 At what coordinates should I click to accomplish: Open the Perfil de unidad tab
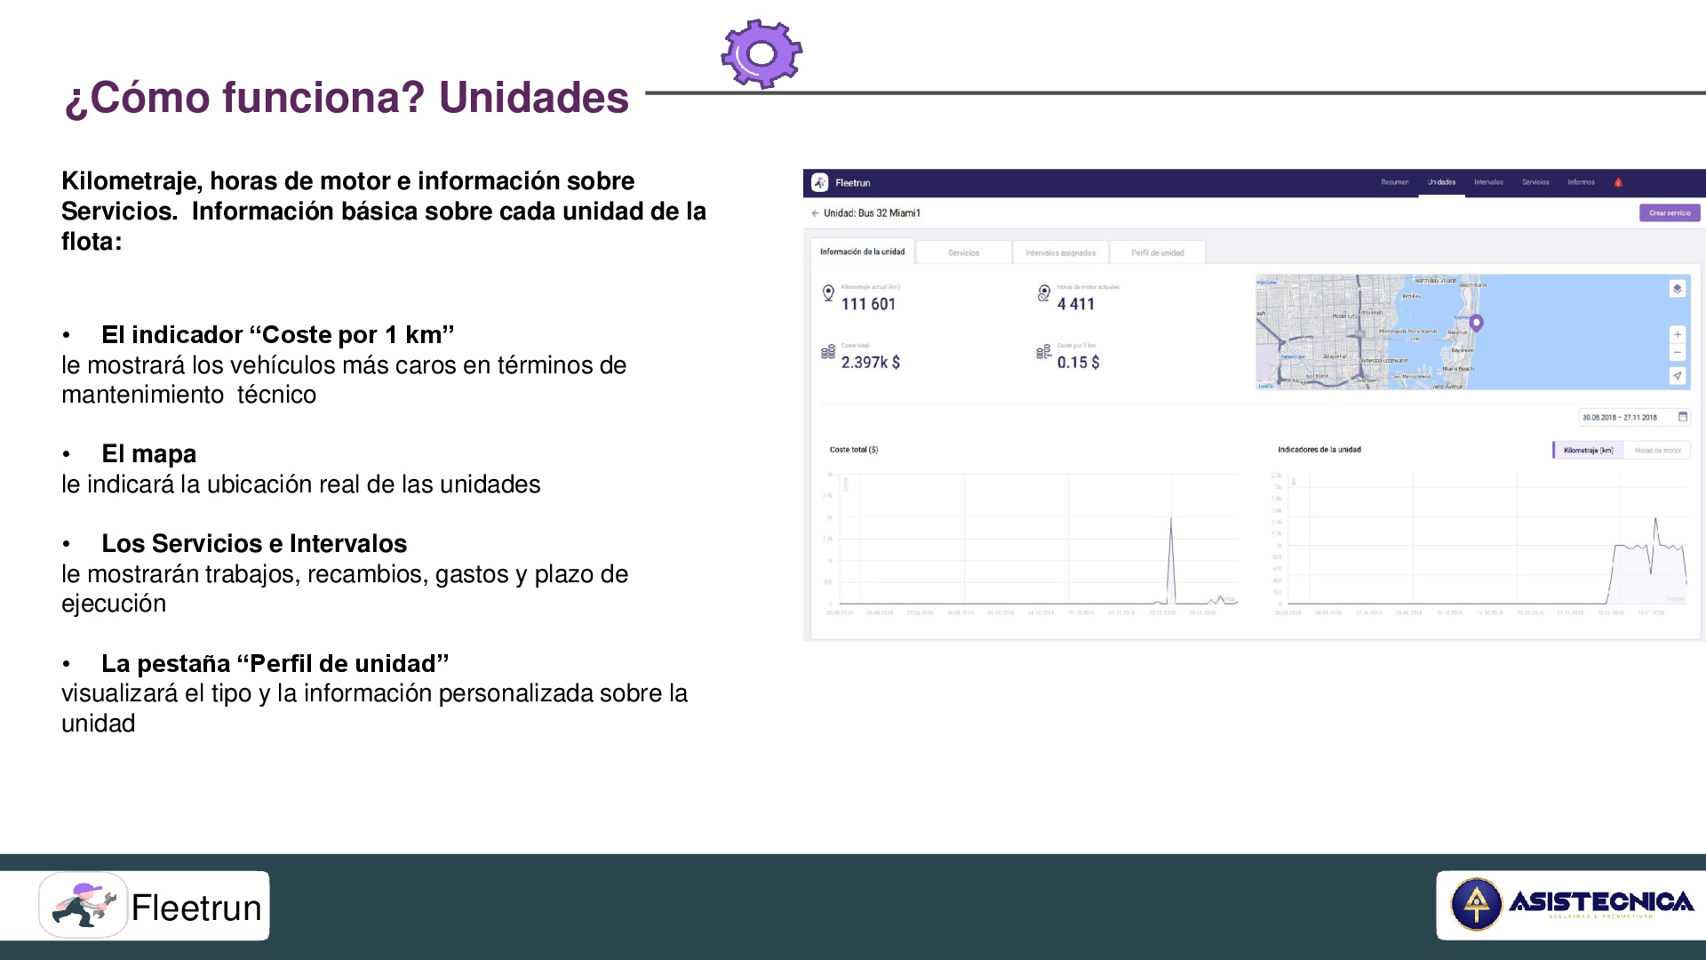click(1157, 253)
